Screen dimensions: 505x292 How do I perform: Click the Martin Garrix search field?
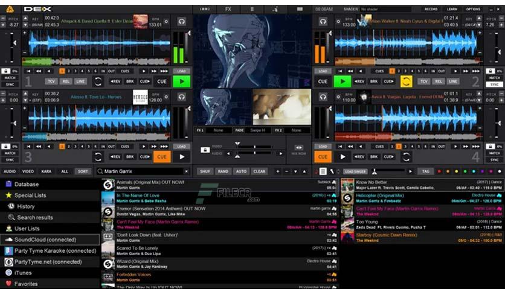pyautogui.click(x=143, y=171)
